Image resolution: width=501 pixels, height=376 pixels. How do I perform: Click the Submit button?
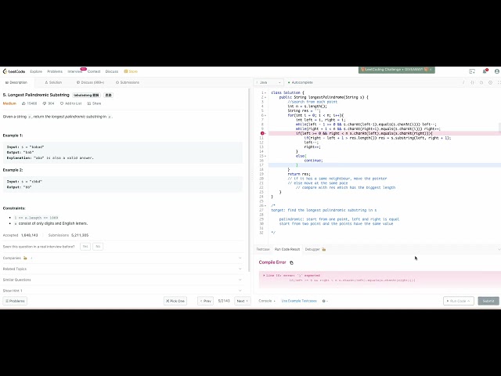[488, 301]
